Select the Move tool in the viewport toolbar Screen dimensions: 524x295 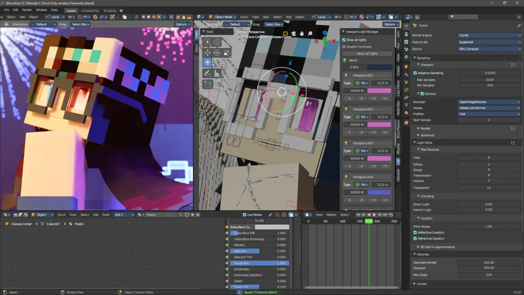point(207,52)
